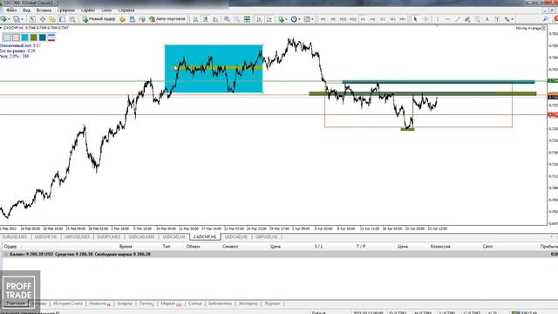Open the Data Window icon
Viewport: 558px width, 314px height.
pyautogui.click(x=43, y=19)
